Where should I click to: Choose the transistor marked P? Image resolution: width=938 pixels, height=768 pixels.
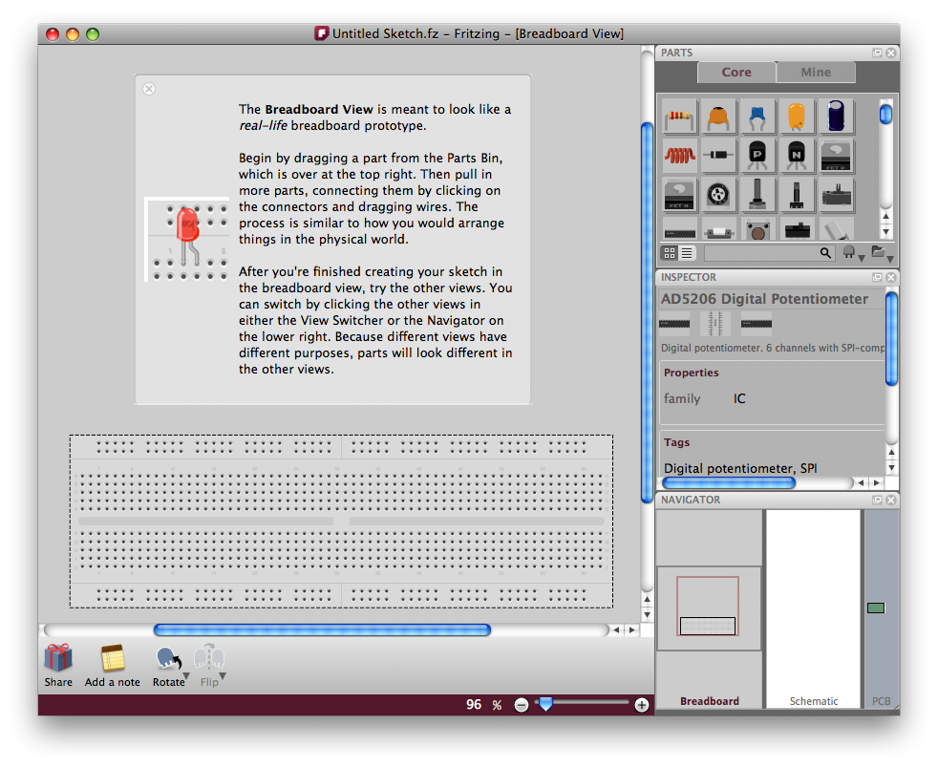click(x=757, y=156)
